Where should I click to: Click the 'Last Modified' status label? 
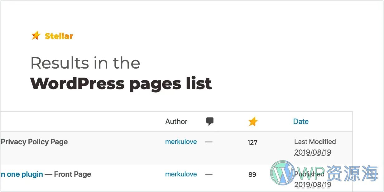(315, 142)
